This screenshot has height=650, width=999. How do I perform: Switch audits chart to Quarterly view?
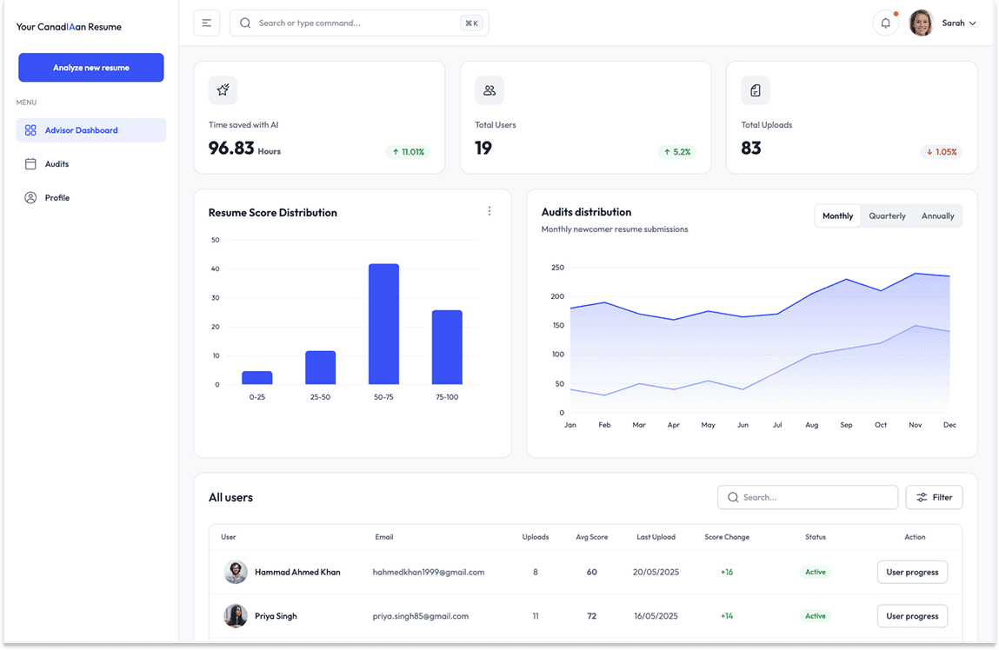pos(887,216)
